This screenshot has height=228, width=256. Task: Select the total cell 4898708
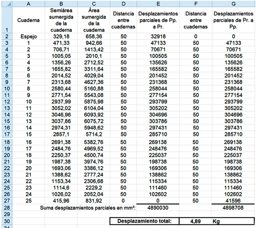point(233,208)
